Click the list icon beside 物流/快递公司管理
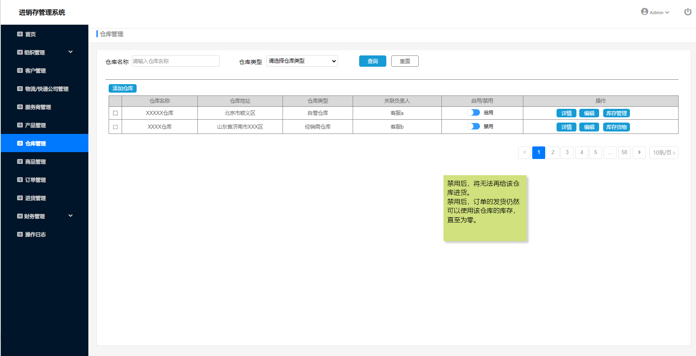The height and width of the screenshot is (356, 696). [20, 89]
